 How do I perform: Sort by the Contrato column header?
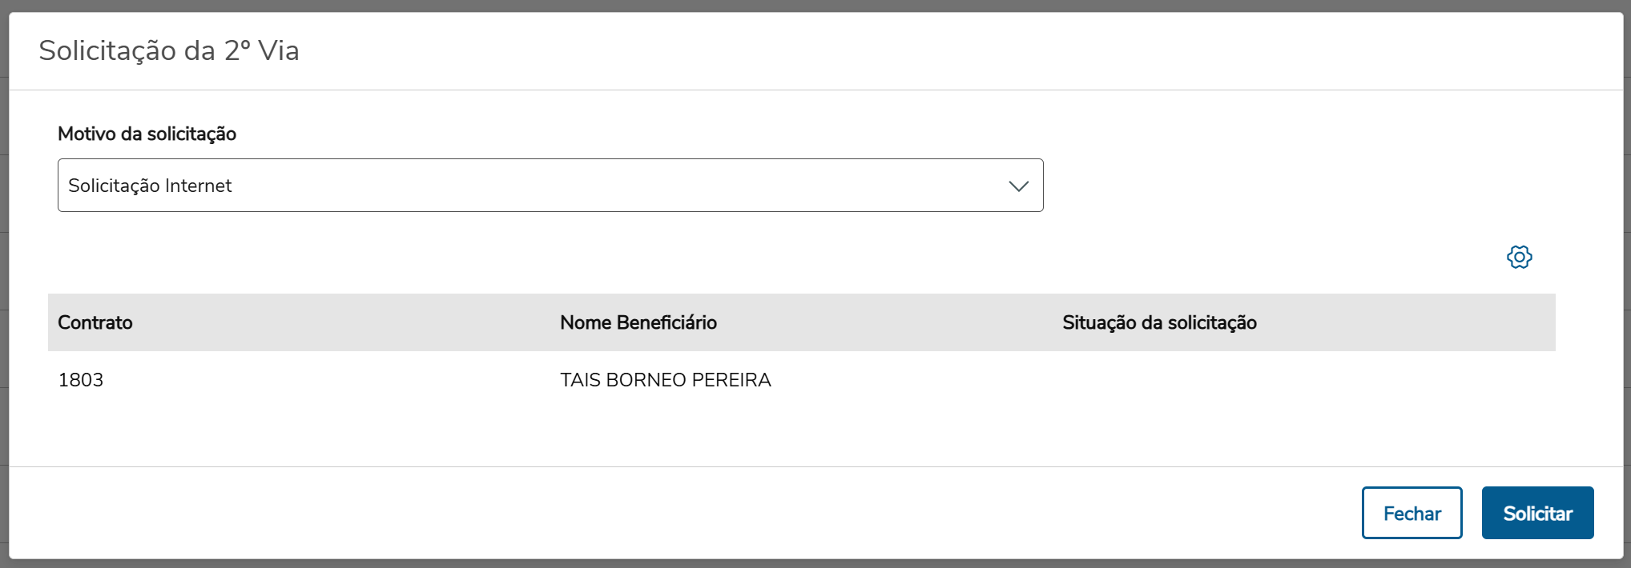coord(95,322)
